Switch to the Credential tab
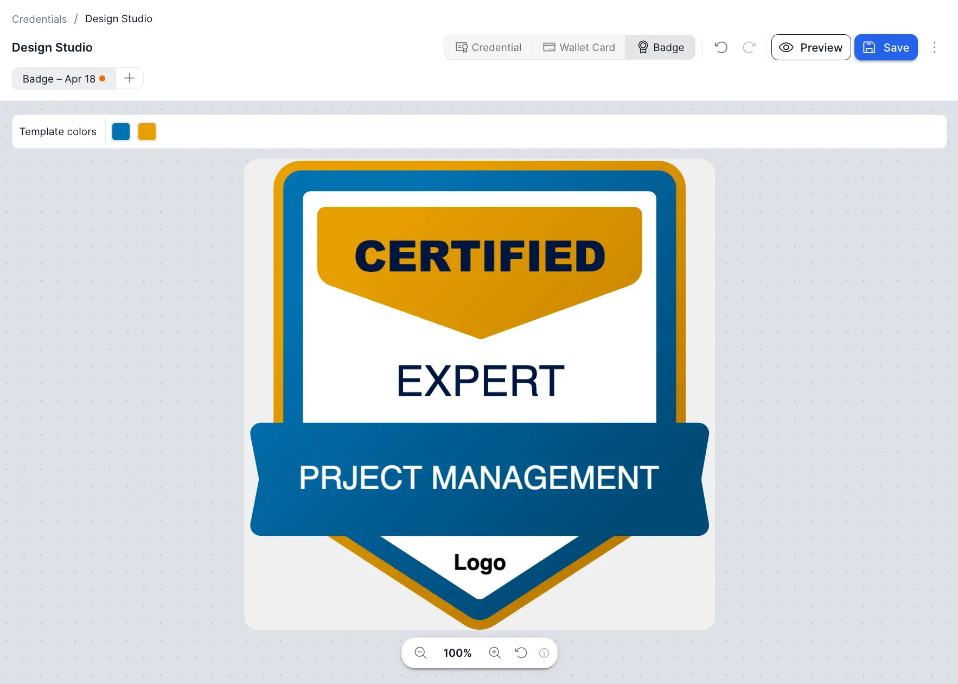This screenshot has height=684, width=958. [x=488, y=47]
